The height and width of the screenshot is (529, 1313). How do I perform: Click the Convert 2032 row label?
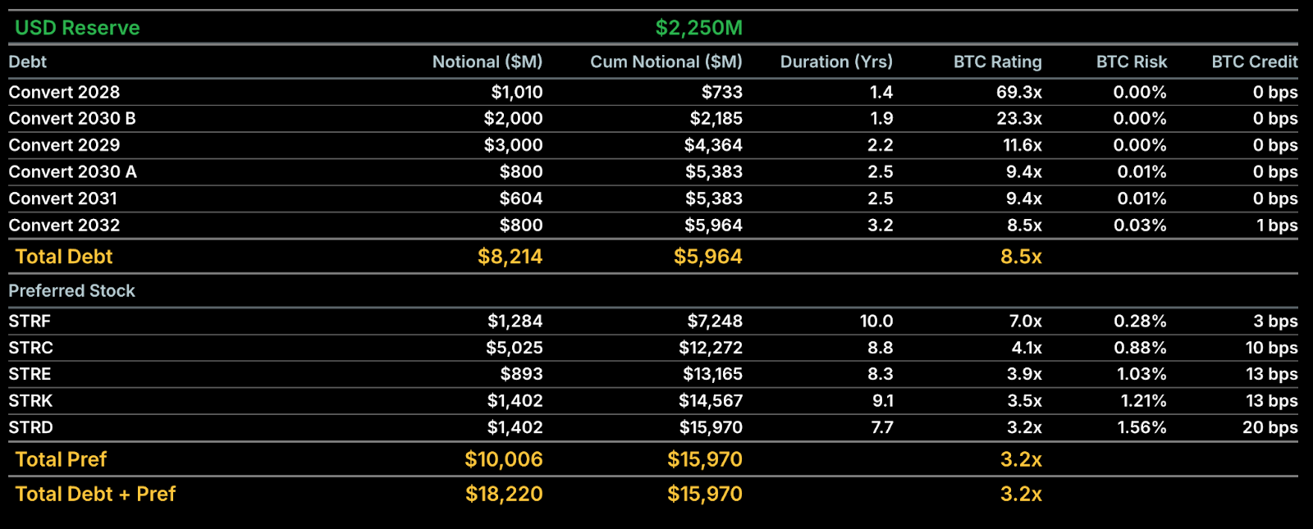click(64, 225)
